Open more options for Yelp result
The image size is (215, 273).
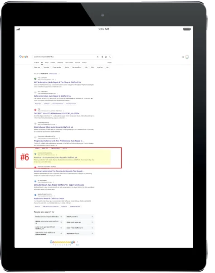pos(64,111)
